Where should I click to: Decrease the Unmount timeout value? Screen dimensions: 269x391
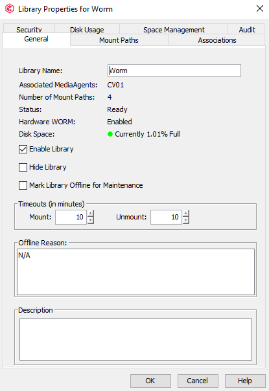185,221
